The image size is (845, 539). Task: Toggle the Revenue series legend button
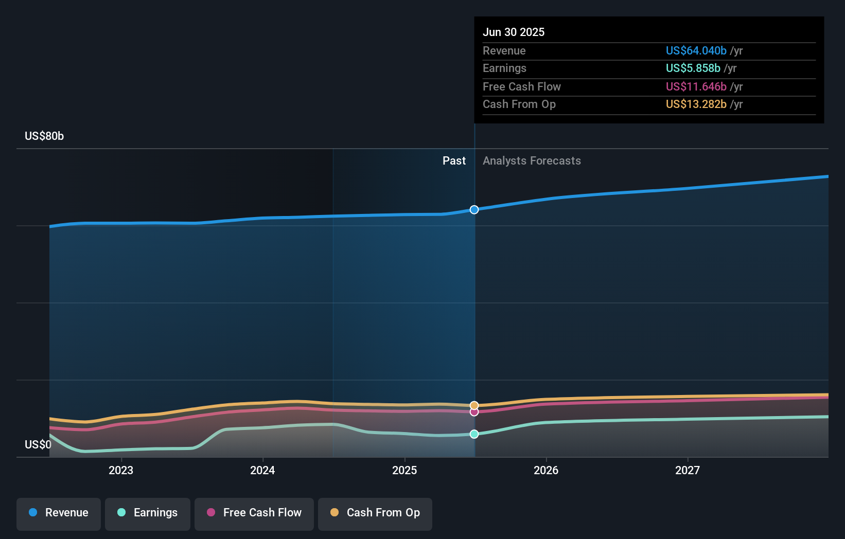(x=59, y=513)
